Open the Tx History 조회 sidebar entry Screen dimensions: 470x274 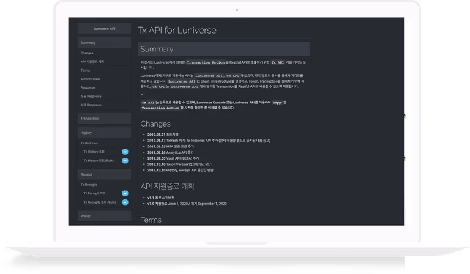click(94, 152)
